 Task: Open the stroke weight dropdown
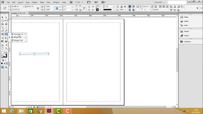point(114,7)
